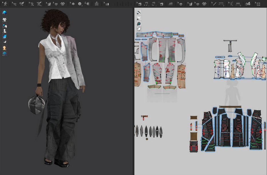
Task: Select the zipper tool in top toolbar
Action: point(97,4)
